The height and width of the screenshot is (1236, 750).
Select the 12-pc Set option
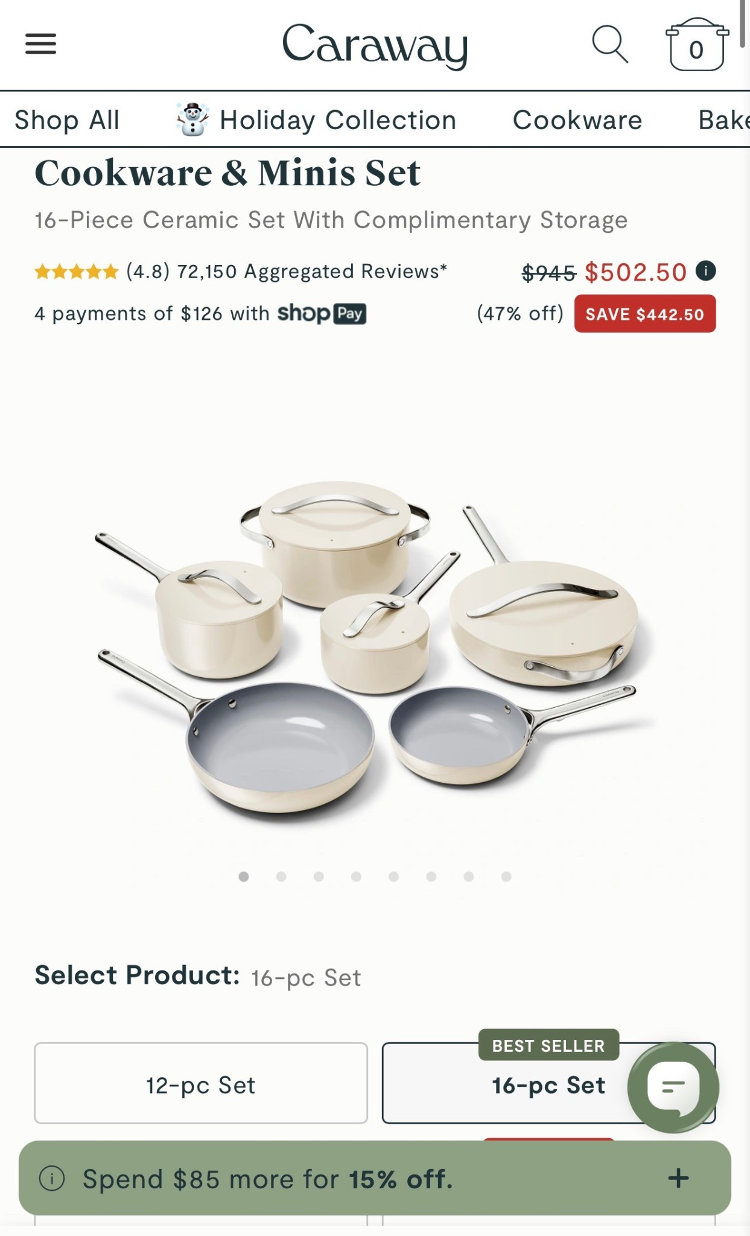(x=201, y=1083)
